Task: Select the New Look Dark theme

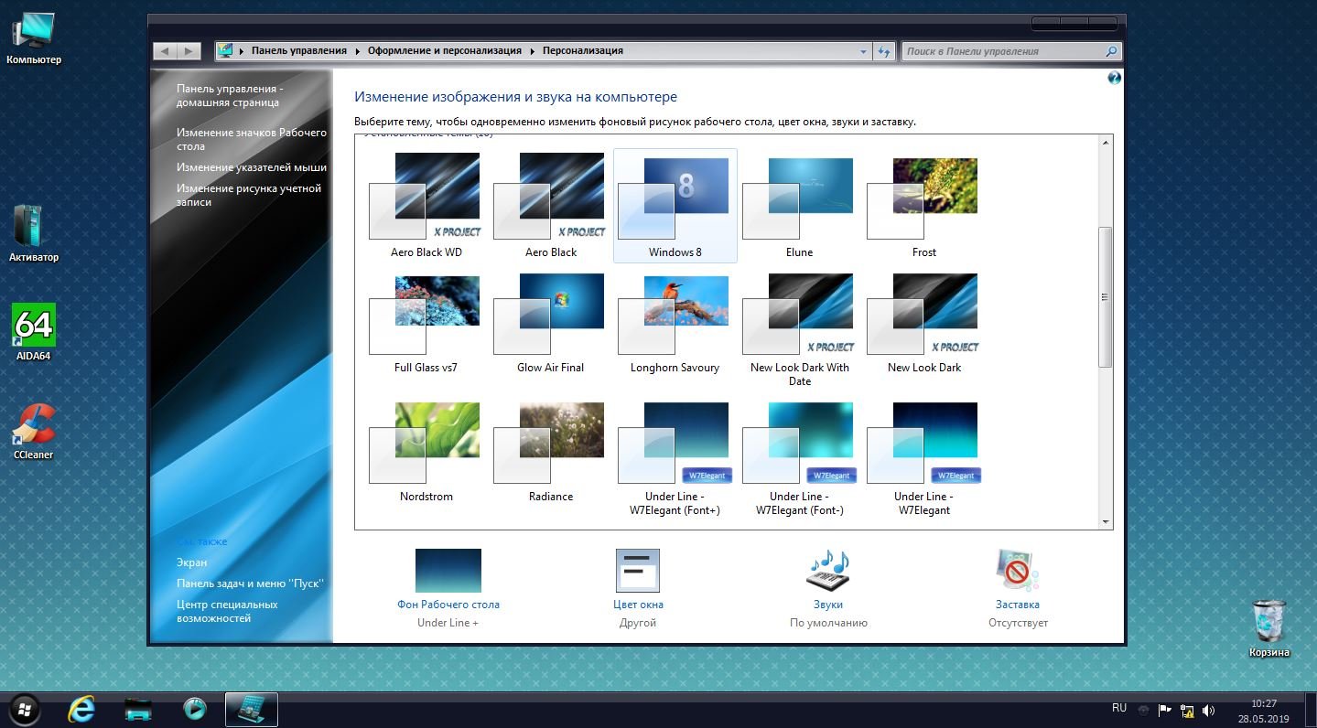Action: click(x=923, y=323)
